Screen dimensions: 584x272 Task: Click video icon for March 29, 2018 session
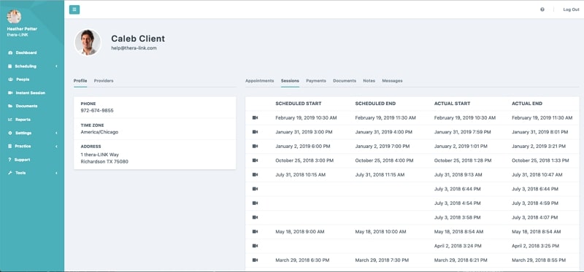[255, 260]
